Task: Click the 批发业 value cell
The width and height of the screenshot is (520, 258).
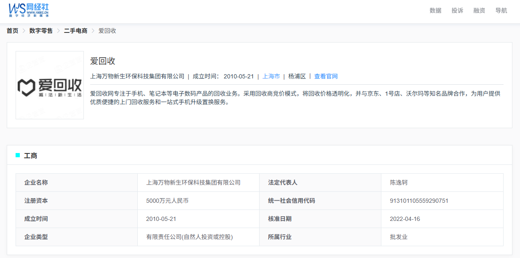Action: pyautogui.click(x=442, y=237)
